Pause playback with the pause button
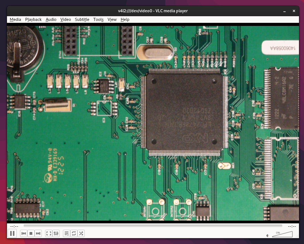This screenshot has width=304, height=244. (x=12, y=233)
